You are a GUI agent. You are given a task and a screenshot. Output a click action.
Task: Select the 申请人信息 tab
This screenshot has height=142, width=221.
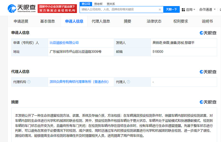coord(74,21)
